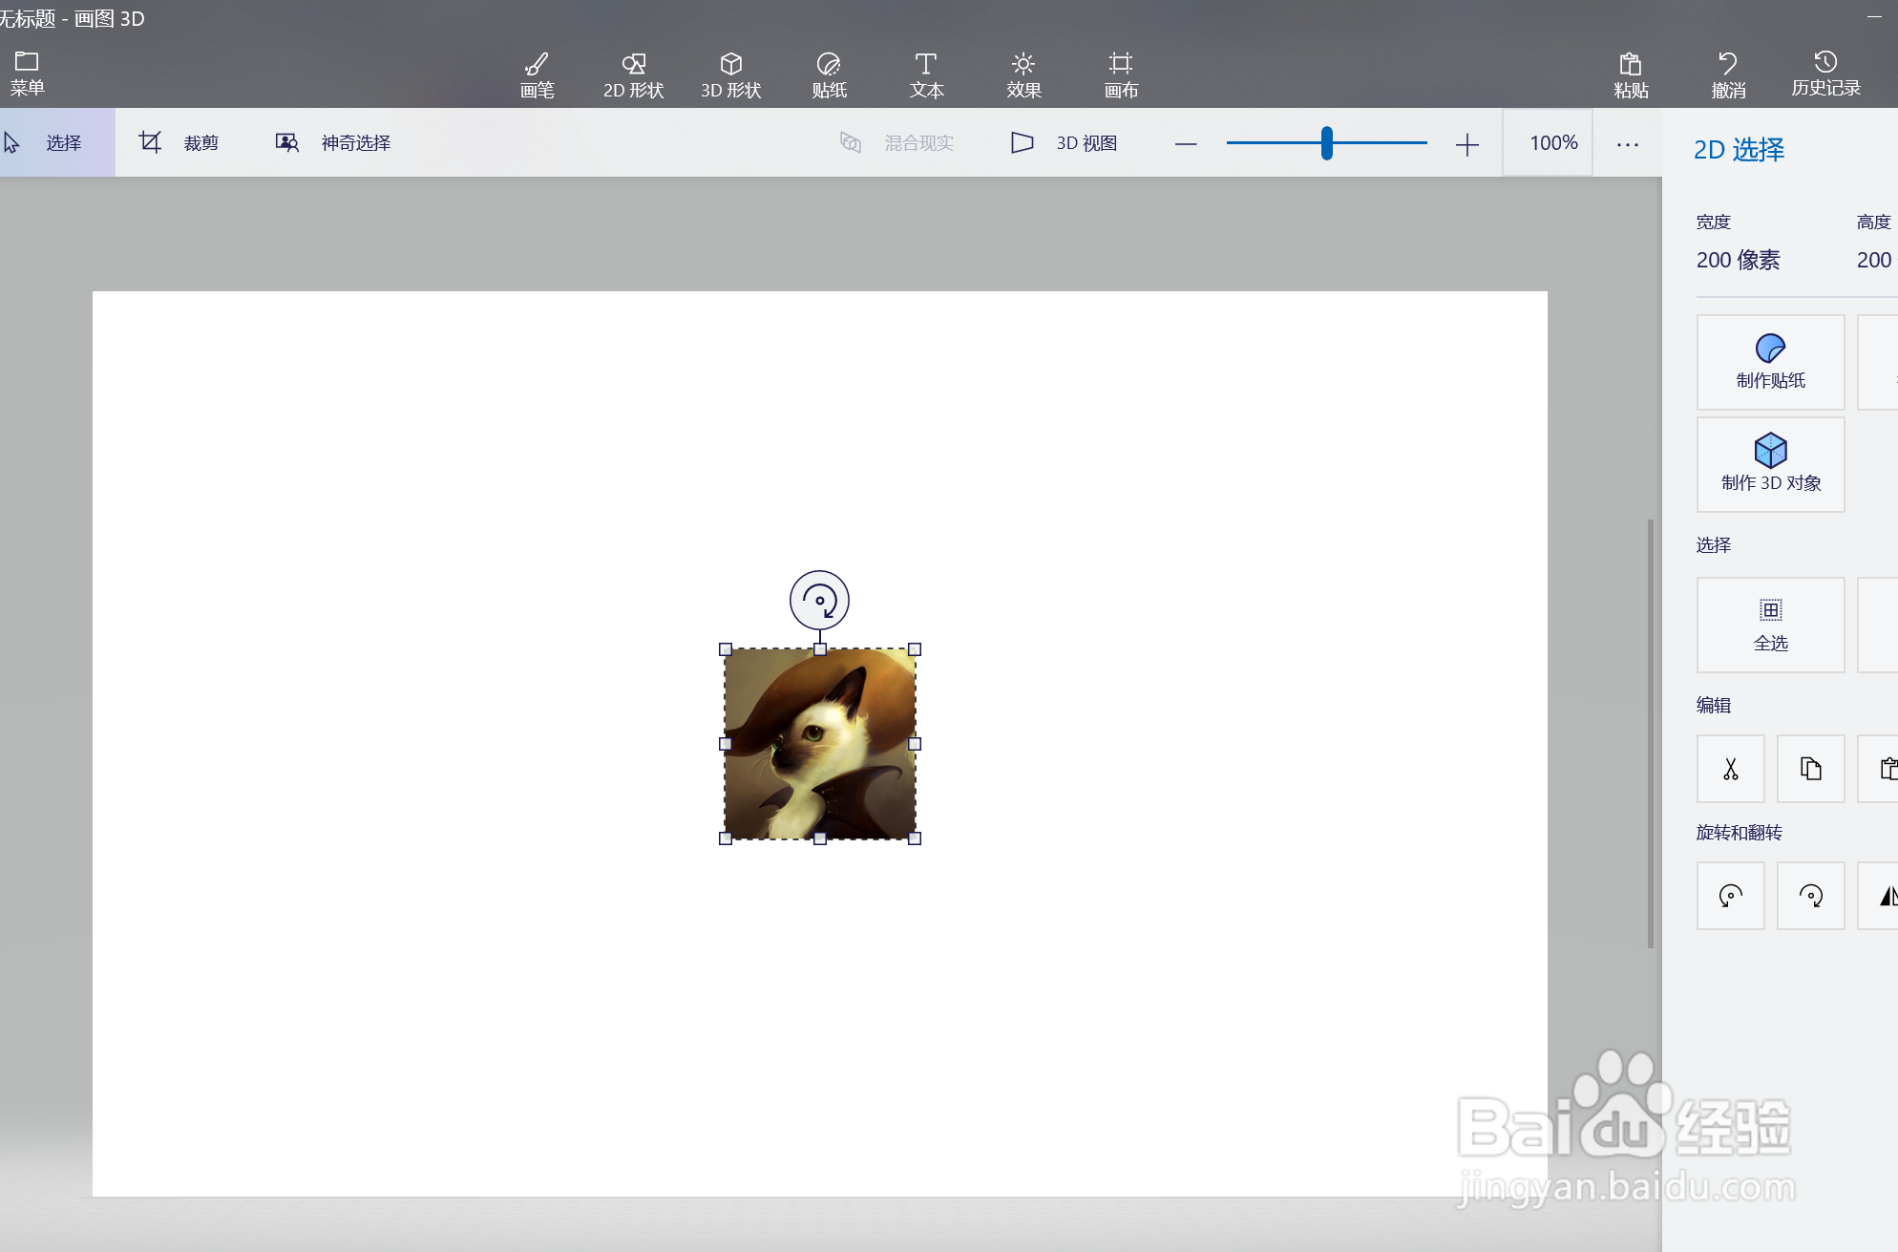Click the Cut scissors icon
1898x1252 pixels.
click(1730, 769)
